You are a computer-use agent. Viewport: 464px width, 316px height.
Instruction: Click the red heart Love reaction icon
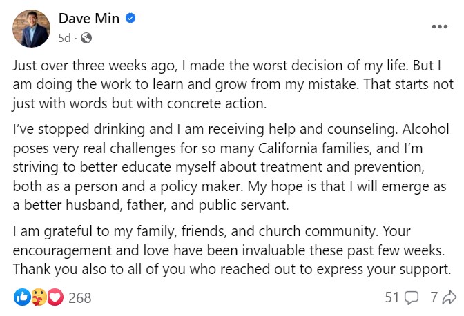point(55,297)
